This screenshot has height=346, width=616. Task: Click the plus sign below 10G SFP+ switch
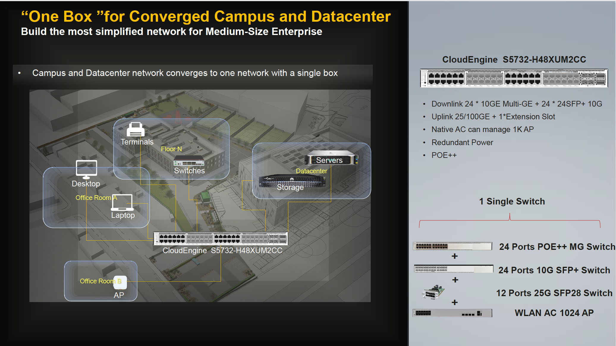point(455,280)
